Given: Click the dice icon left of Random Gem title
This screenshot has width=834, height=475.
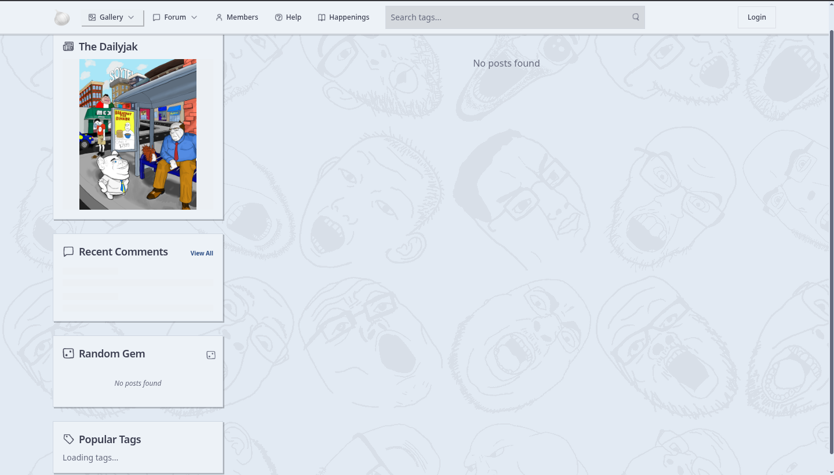Looking at the screenshot, I should (x=68, y=353).
